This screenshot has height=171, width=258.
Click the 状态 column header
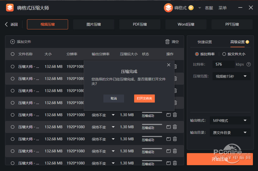coord(146,54)
